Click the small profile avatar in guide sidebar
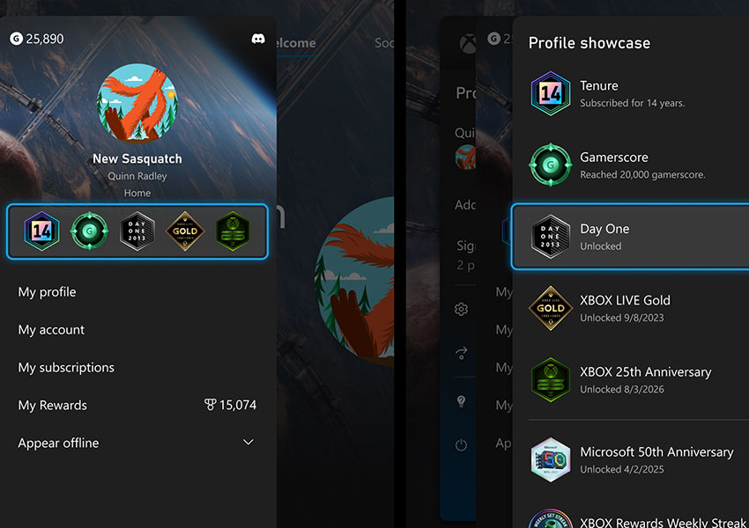749x528 pixels. point(466,157)
